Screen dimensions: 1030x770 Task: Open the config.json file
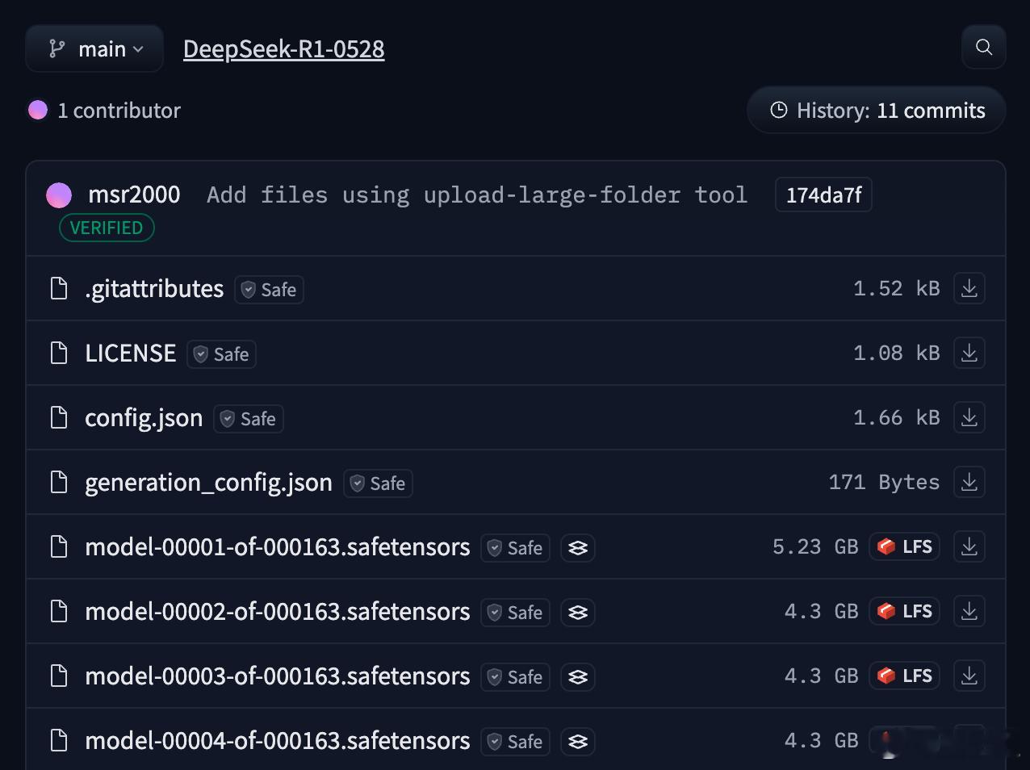point(144,417)
